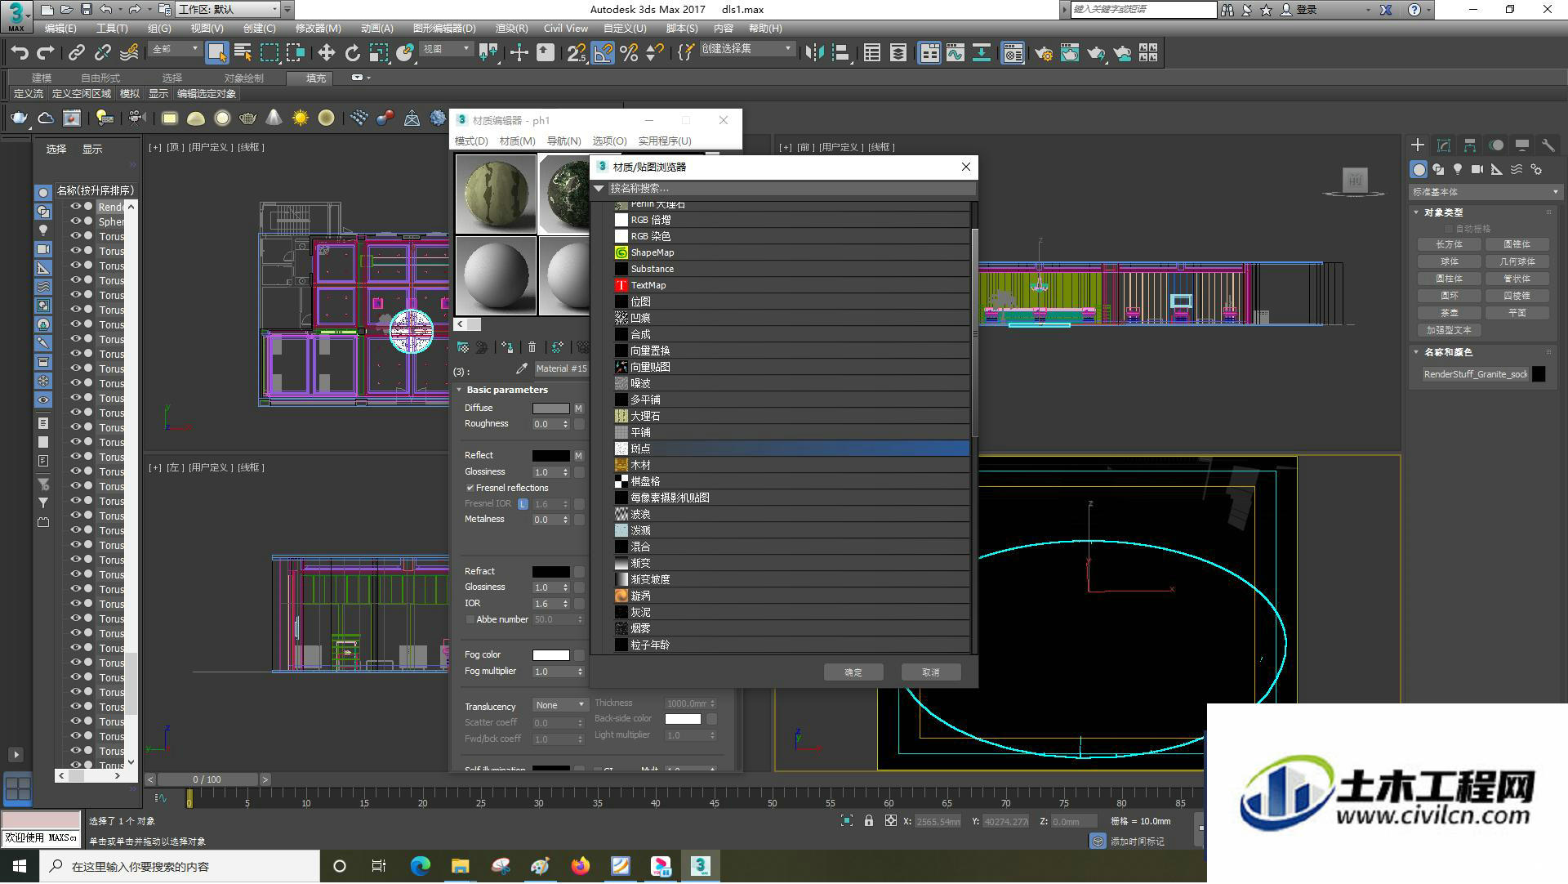Open 编辑(E) menu

click(x=60, y=28)
